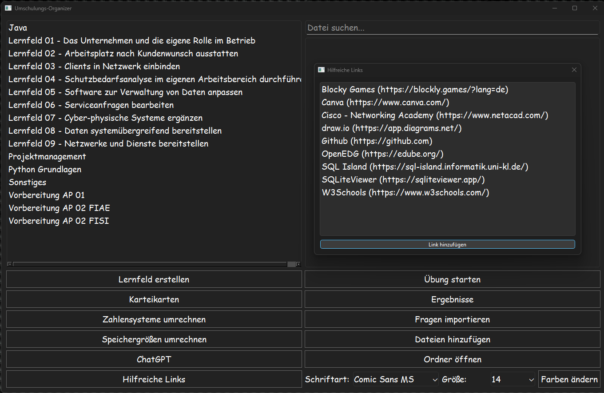Select the Python Grundlagen entry
This screenshot has height=393, width=604.
154,169
